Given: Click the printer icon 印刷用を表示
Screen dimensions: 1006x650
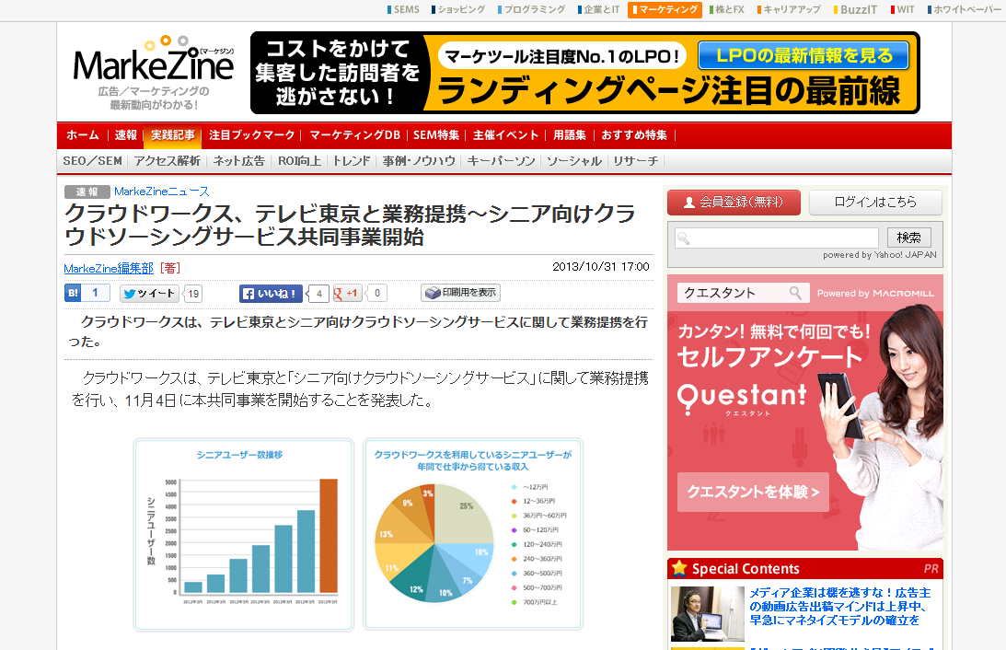Looking at the screenshot, I should coord(460,293).
